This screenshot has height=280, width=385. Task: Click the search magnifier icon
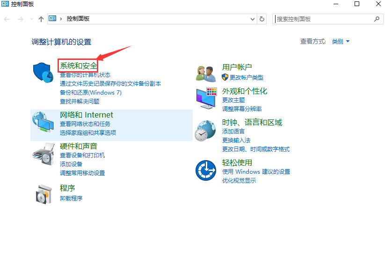[377, 19]
